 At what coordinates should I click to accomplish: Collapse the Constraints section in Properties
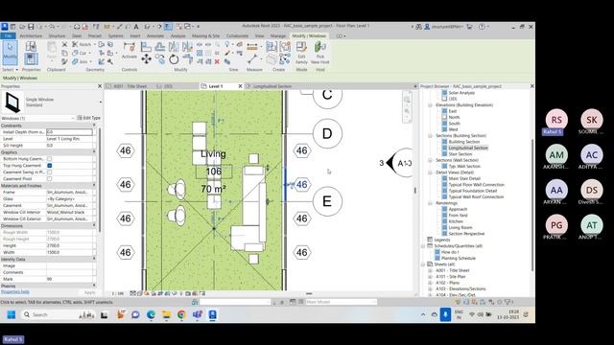pos(94,126)
